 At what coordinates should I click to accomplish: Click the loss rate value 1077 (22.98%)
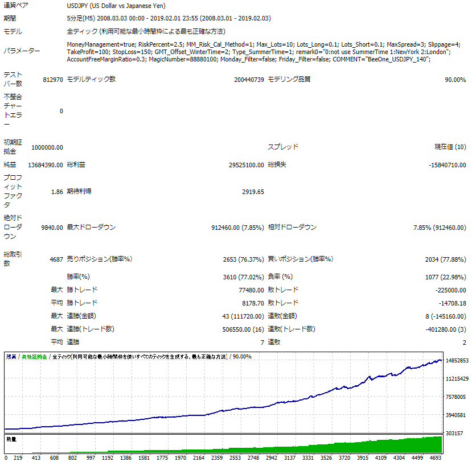point(445,277)
